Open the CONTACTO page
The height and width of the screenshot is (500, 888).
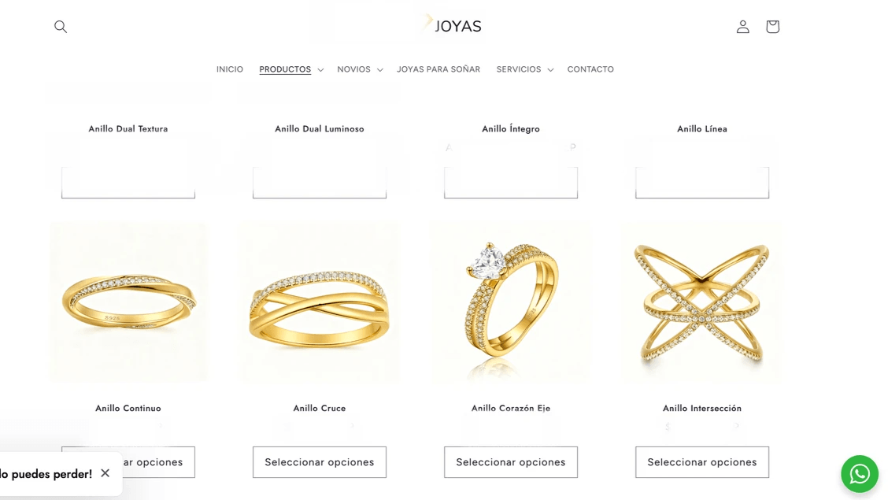pyautogui.click(x=590, y=69)
